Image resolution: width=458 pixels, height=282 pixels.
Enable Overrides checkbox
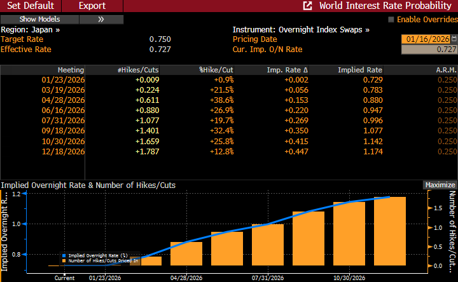coord(391,19)
